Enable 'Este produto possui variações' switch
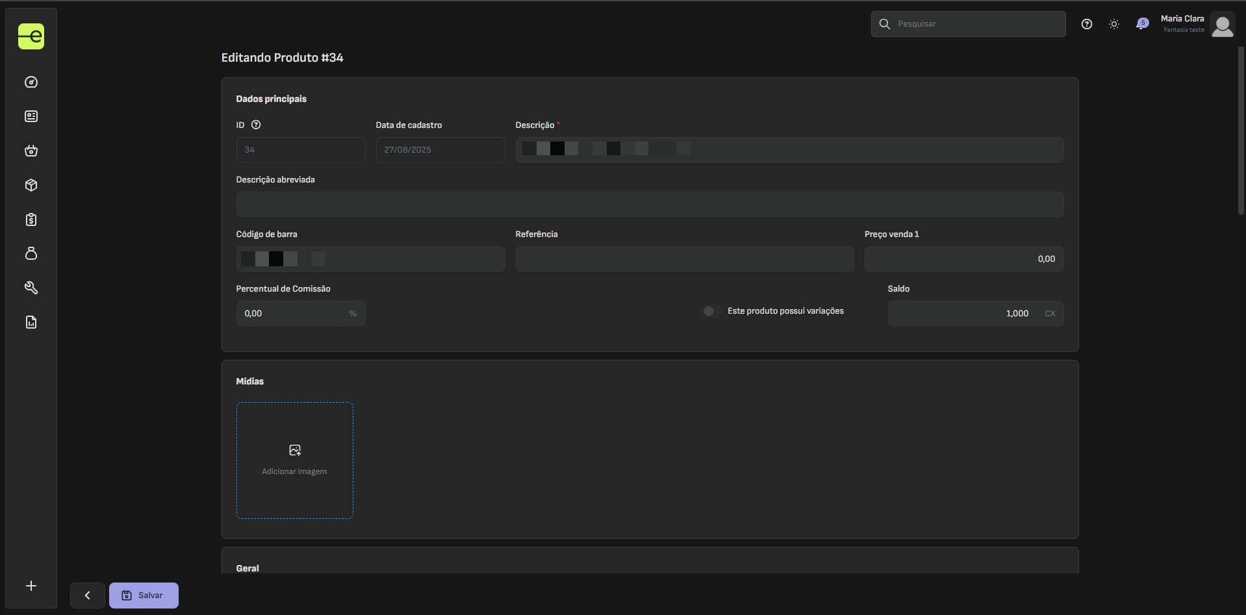Screen dimensions: 1246x615 712,311
